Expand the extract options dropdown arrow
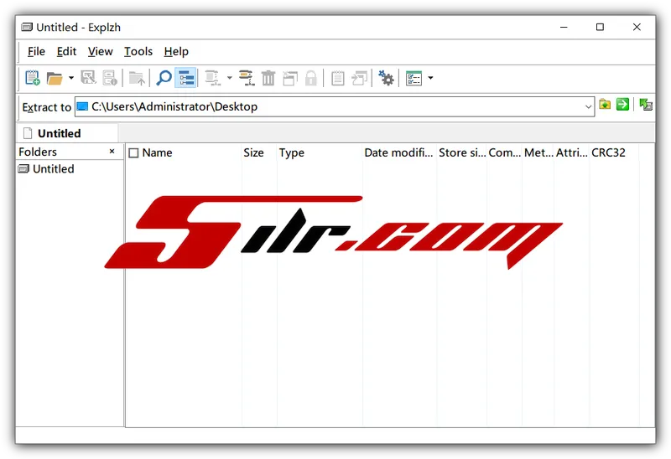This screenshot has width=671, height=459. coord(229,78)
